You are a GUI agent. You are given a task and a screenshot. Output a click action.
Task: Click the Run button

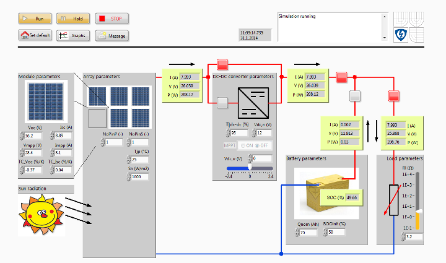[35, 19]
